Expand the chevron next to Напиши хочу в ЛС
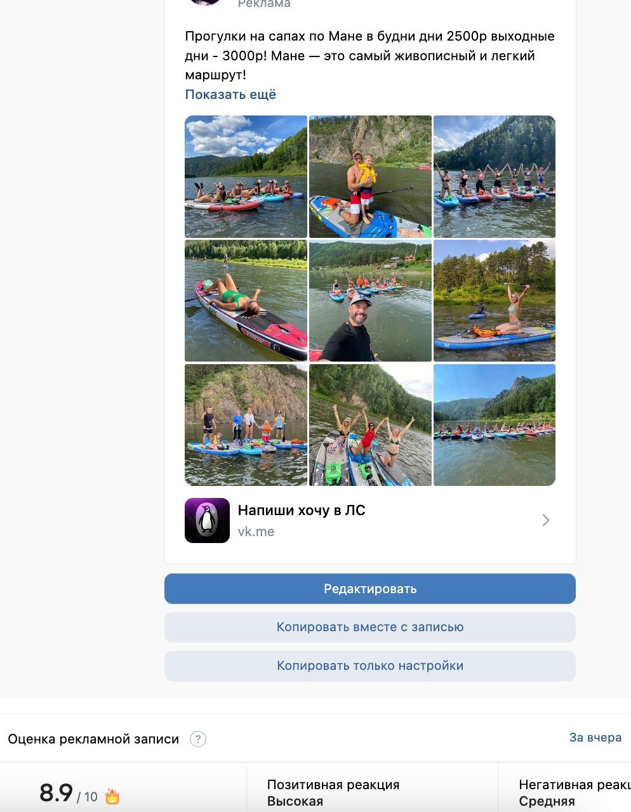This screenshot has width=631, height=812. click(x=546, y=520)
